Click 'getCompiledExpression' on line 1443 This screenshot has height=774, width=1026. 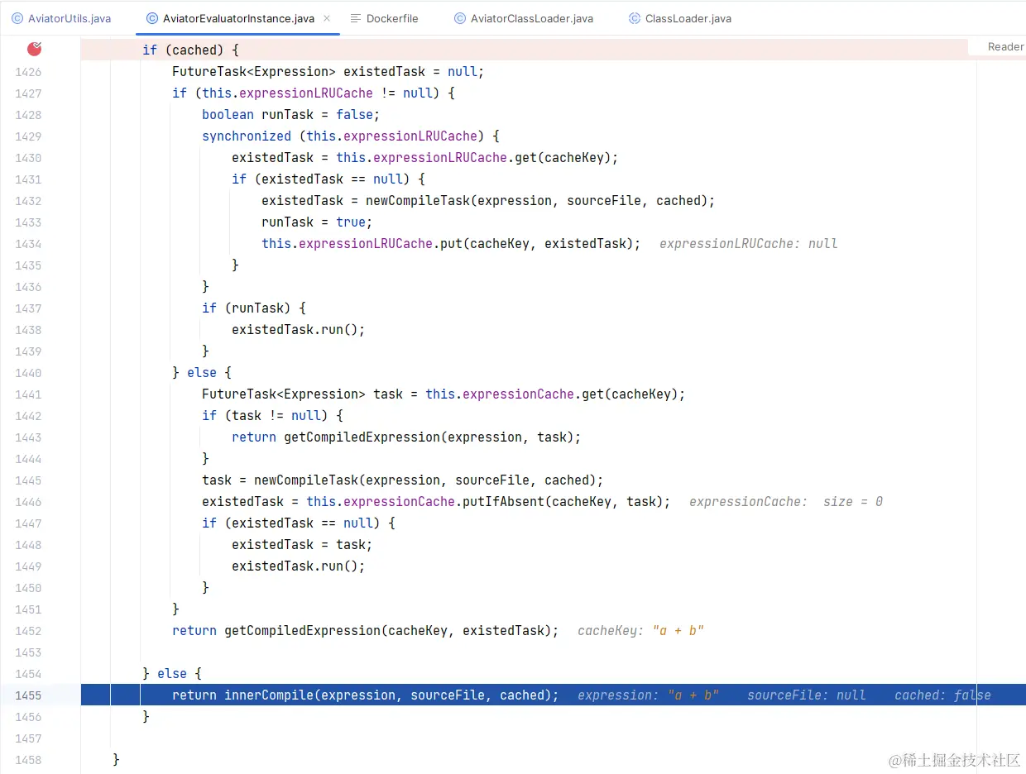tap(362, 437)
